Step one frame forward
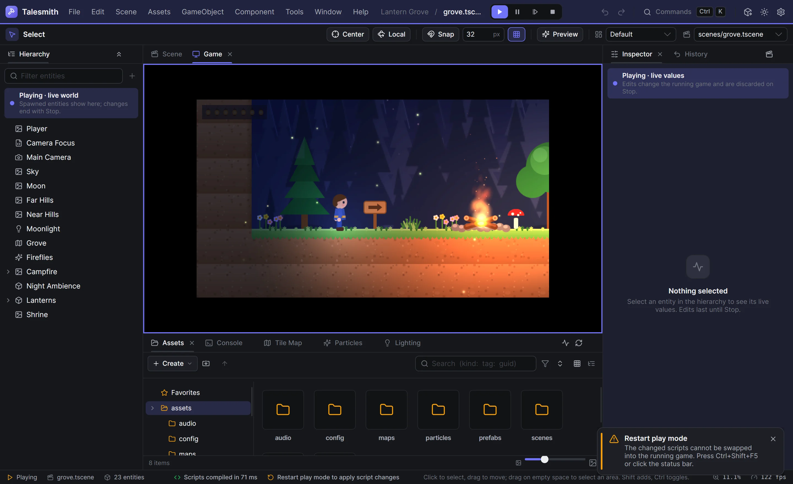 pos(535,12)
